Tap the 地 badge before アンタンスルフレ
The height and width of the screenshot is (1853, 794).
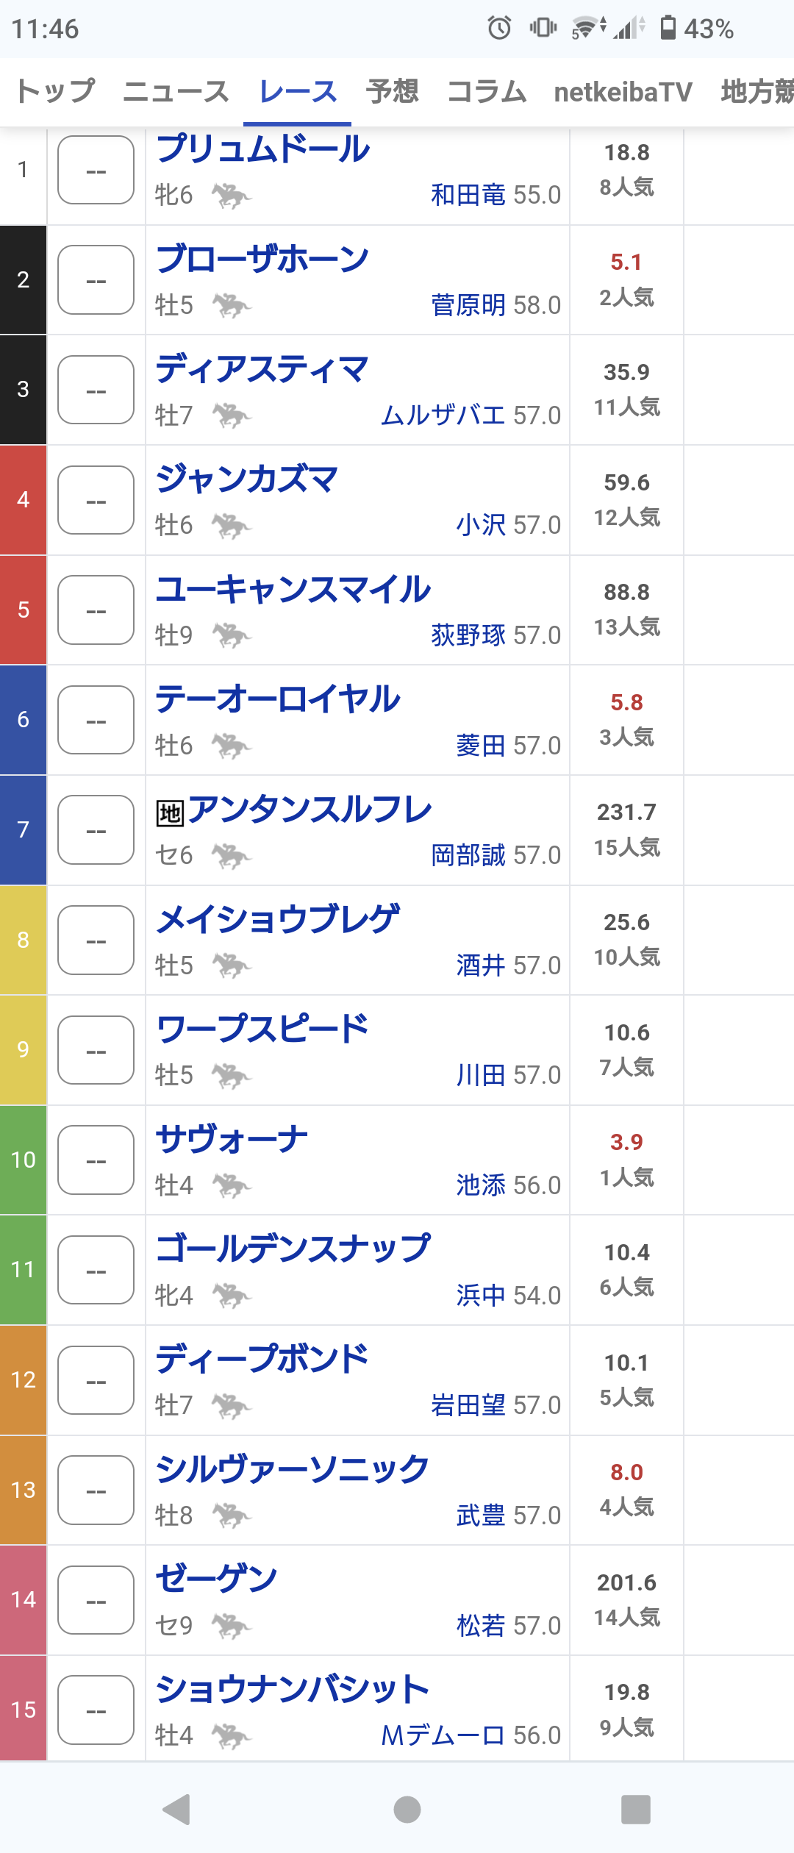tap(170, 813)
